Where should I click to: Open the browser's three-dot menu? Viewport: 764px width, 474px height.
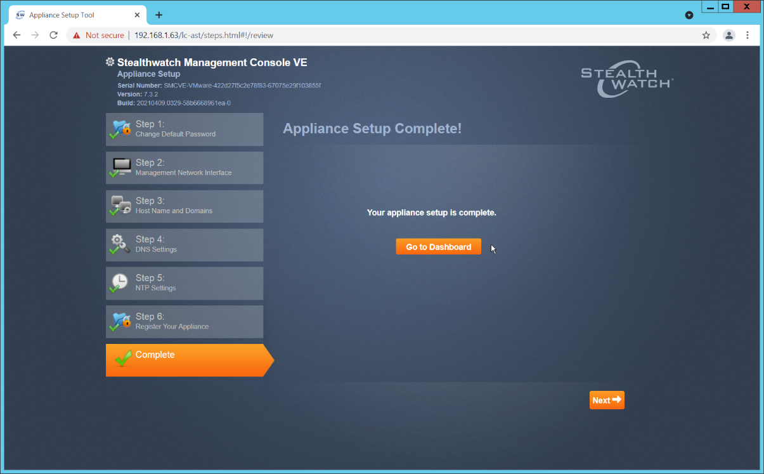[x=748, y=36]
